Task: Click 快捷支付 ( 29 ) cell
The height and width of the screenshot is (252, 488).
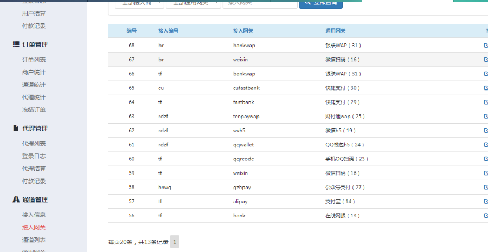Action: tap(343, 102)
